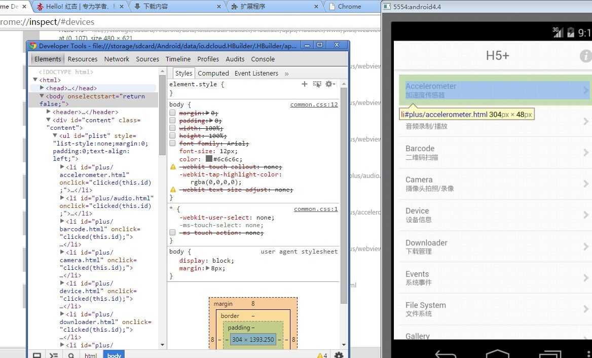Expand the li plus/audio.html node

tap(62, 197)
